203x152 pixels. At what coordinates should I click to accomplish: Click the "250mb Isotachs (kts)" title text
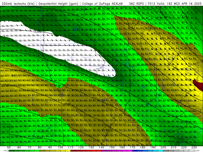tap(18, 4)
